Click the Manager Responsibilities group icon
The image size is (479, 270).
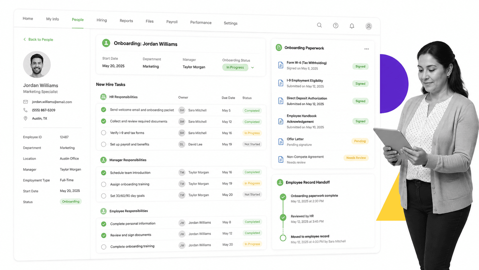click(103, 160)
